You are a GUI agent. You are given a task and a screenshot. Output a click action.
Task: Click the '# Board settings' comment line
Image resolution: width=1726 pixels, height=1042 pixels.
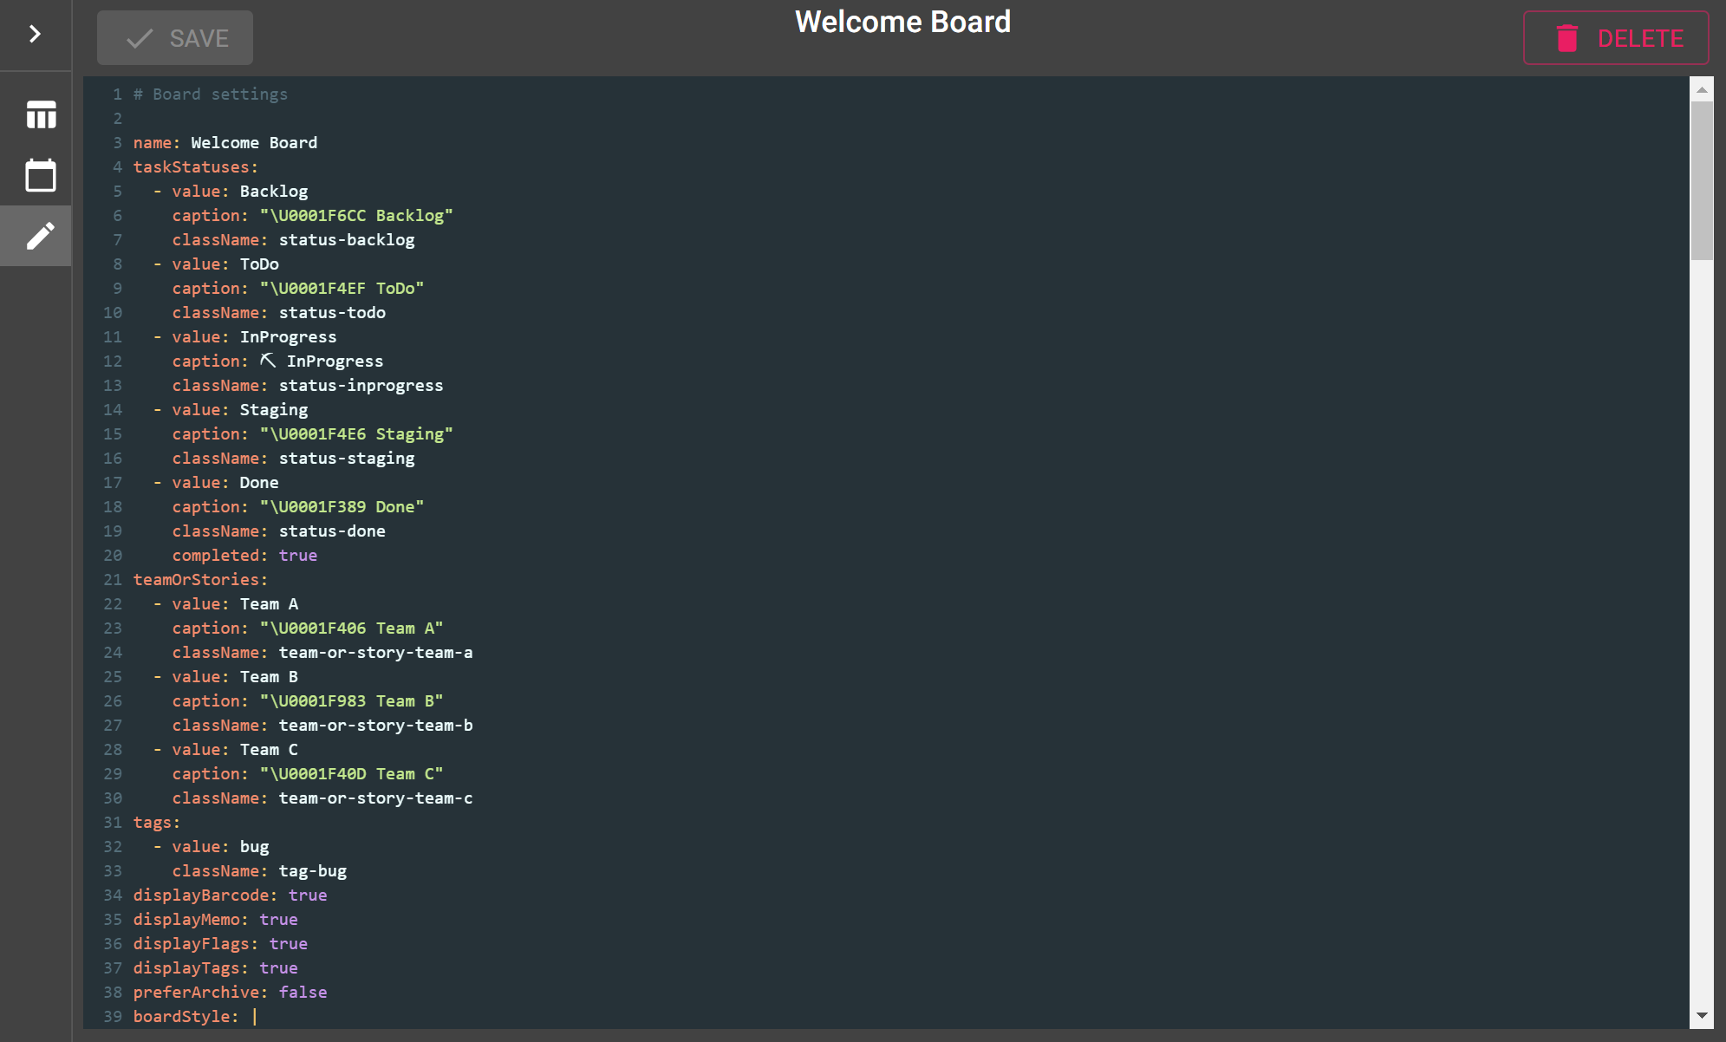[211, 94]
